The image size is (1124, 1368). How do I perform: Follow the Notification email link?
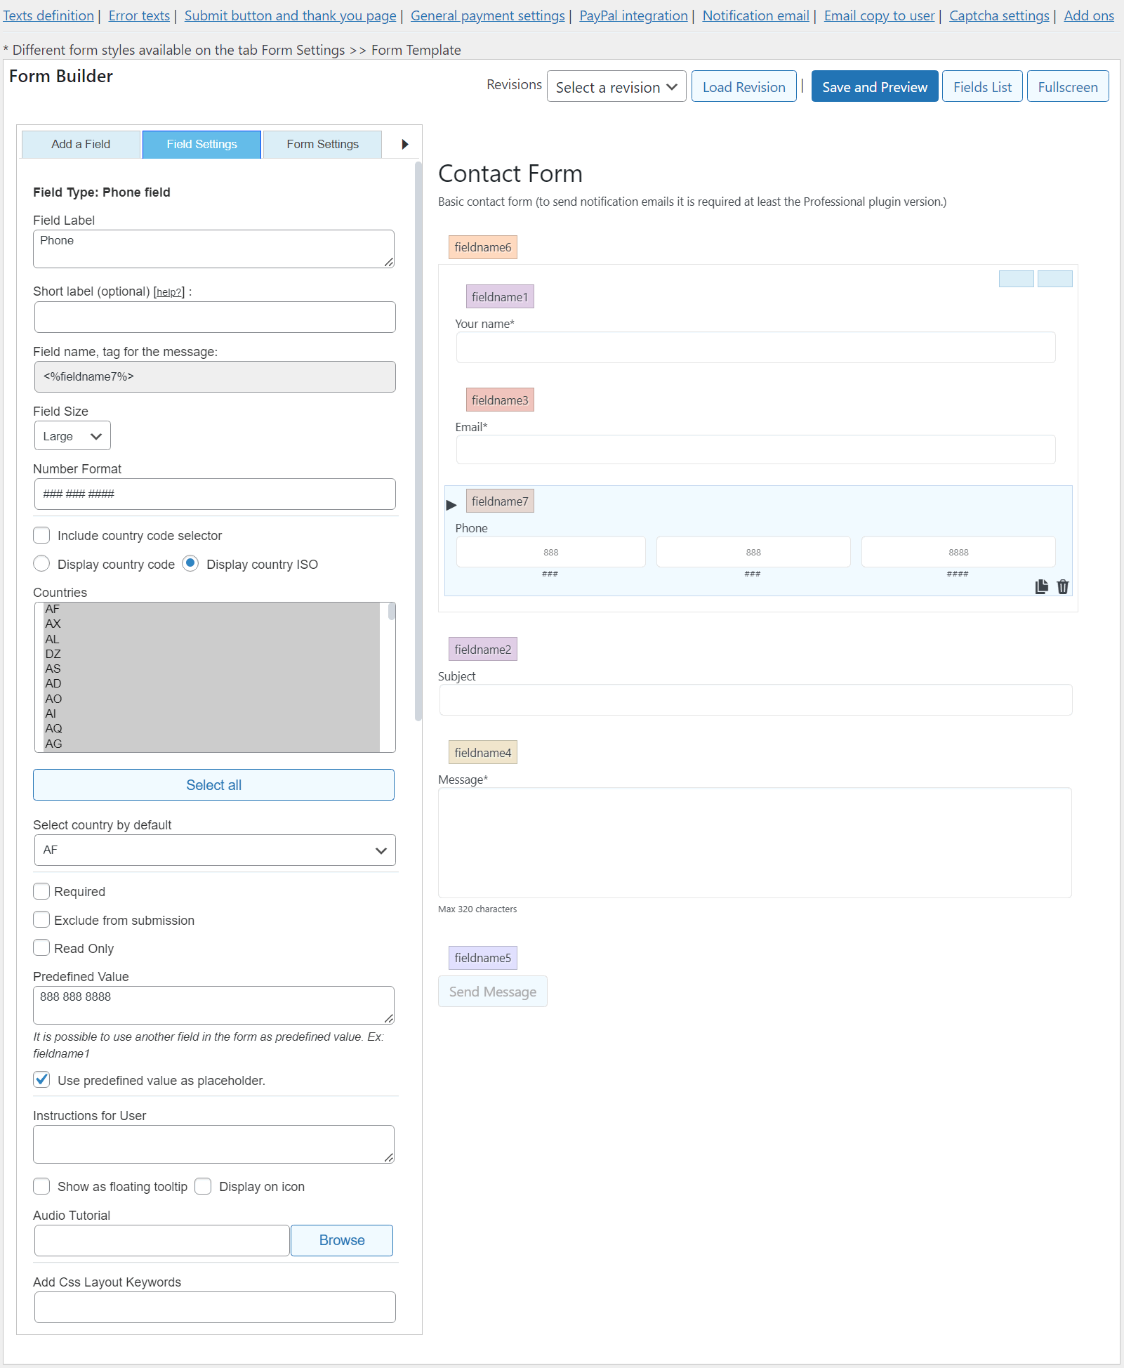[x=755, y=15]
